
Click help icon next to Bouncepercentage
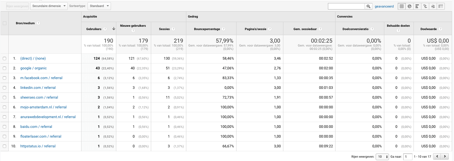pyautogui.click(x=224, y=29)
